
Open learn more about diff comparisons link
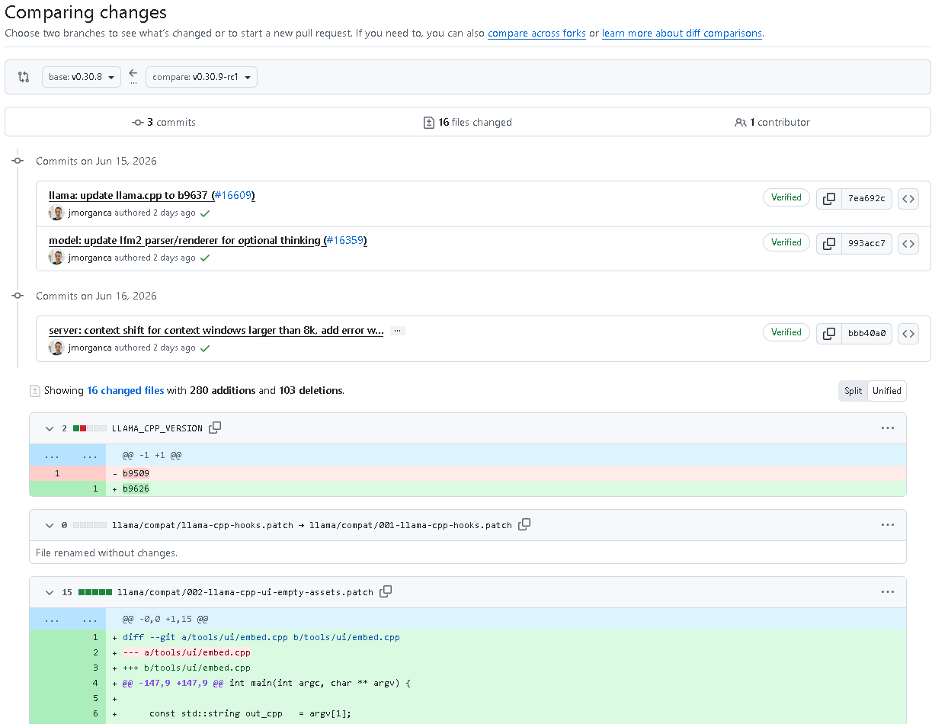(681, 34)
